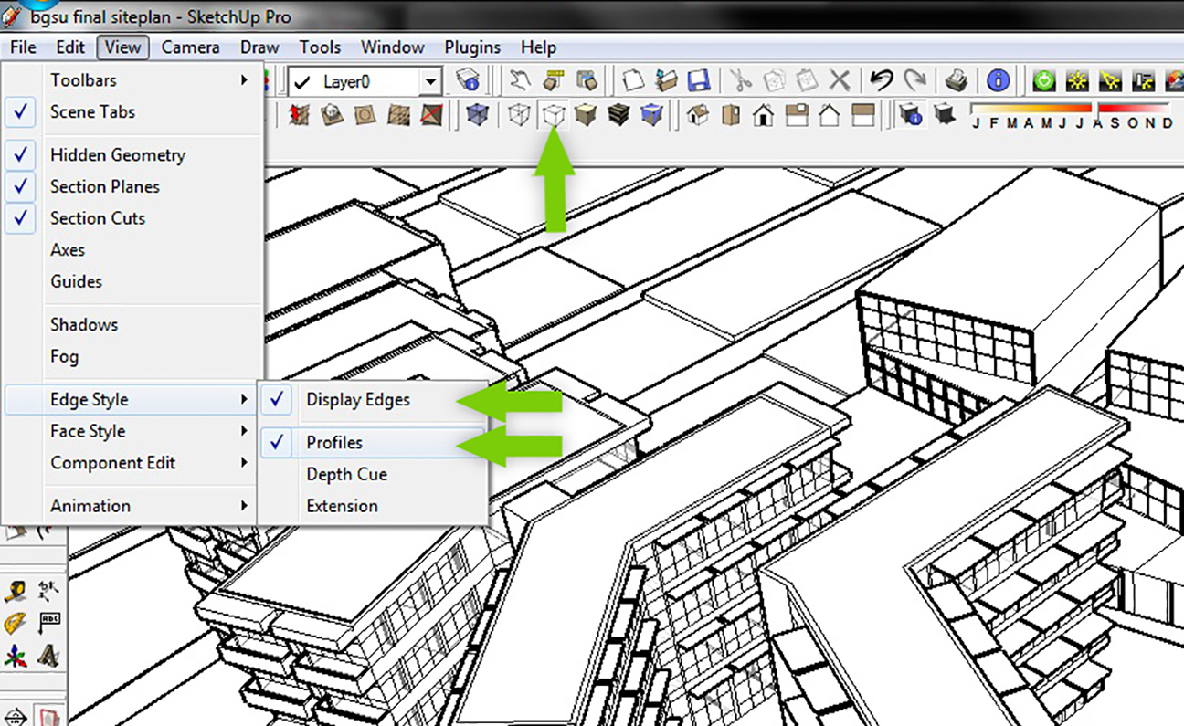
Task: Undo the last action with the arrow icon
Action: (881, 80)
